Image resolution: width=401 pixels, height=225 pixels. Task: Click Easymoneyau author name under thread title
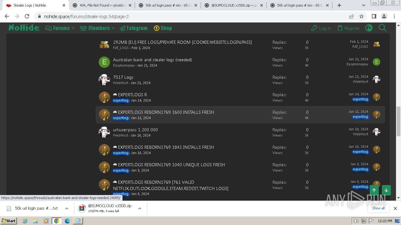(x=124, y=65)
